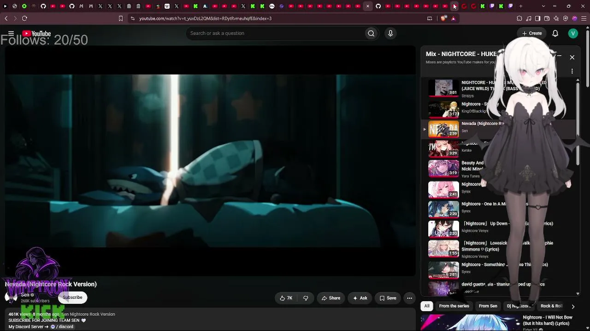
Task: Play the 2:41 Syrex video thumbnail
Action: click(444, 189)
